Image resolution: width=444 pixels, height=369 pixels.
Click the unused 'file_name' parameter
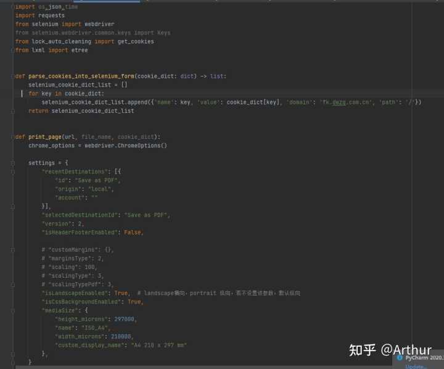pos(96,137)
